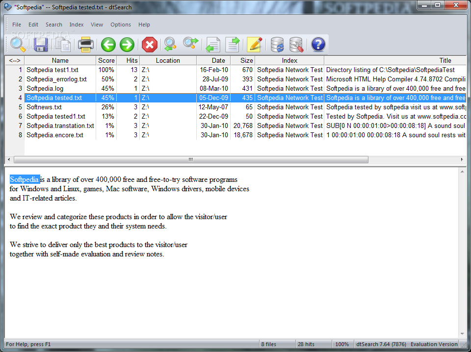
Task: Sort results by the Hits column header
Action: click(128, 60)
